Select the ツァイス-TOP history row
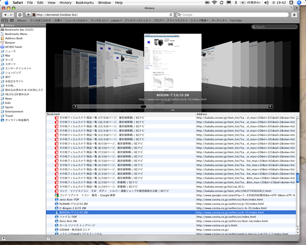Image resolution: width=306 pixels, height=245 pixels. (171, 217)
